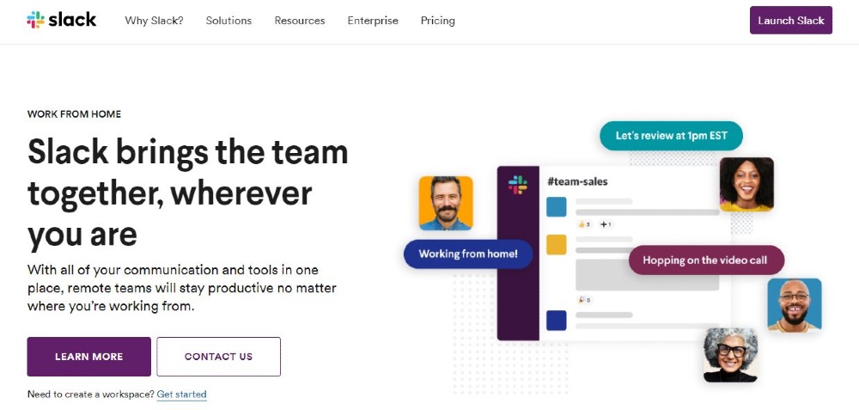Click the 'Let's review at 1pm EST' bubble
859x410 pixels.
[671, 136]
